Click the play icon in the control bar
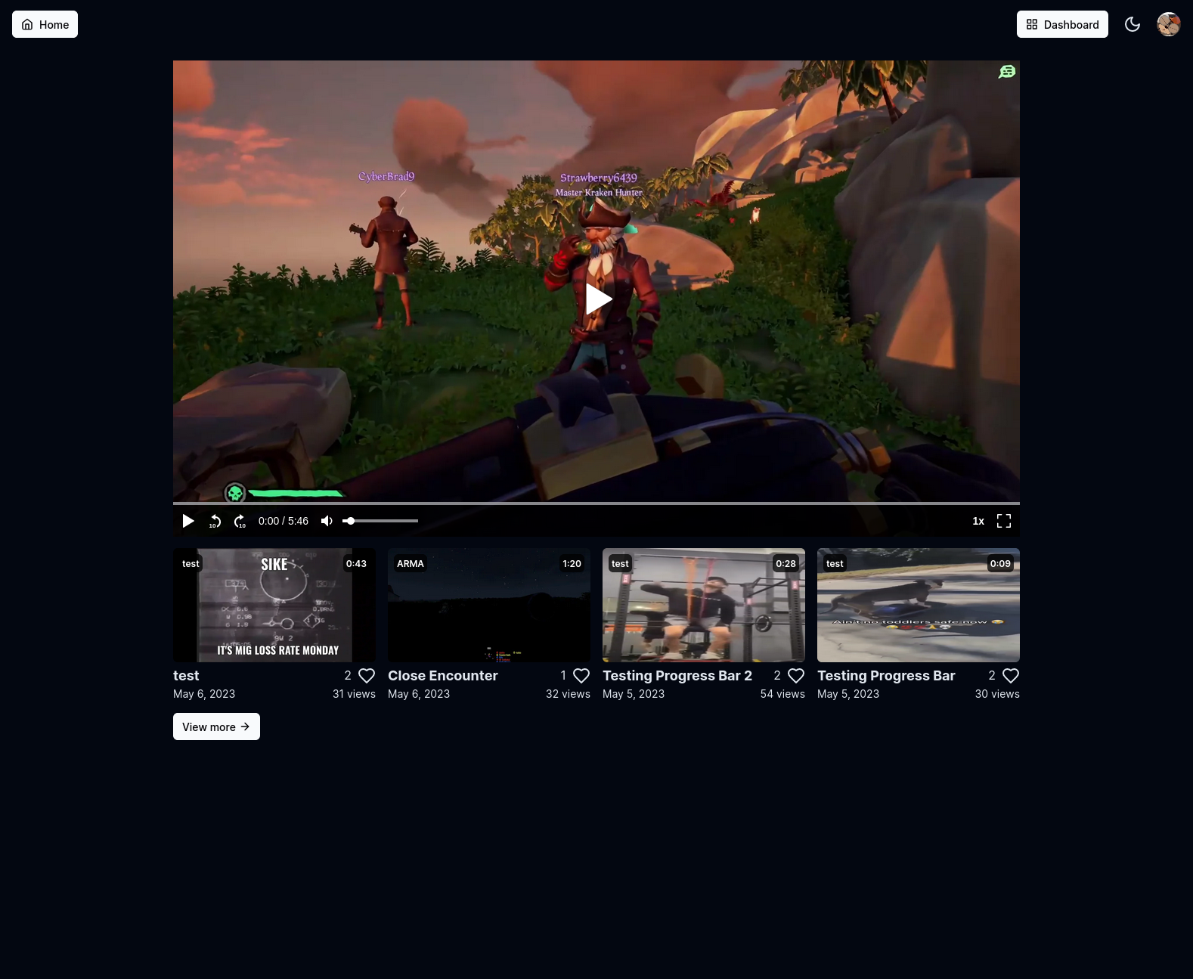Image resolution: width=1193 pixels, height=979 pixels. (x=188, y=521)
